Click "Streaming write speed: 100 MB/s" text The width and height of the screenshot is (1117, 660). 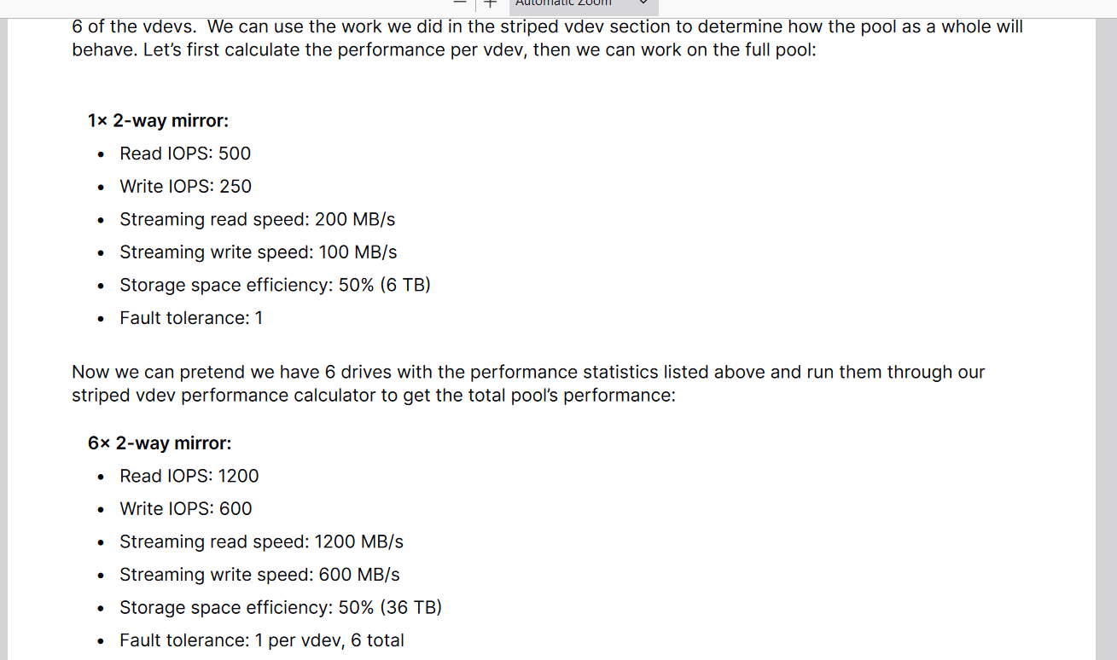point(258,252)
